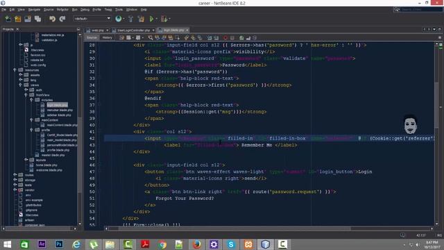Open the Navigate menu
The image size is (444, 250).
point(34,10)
